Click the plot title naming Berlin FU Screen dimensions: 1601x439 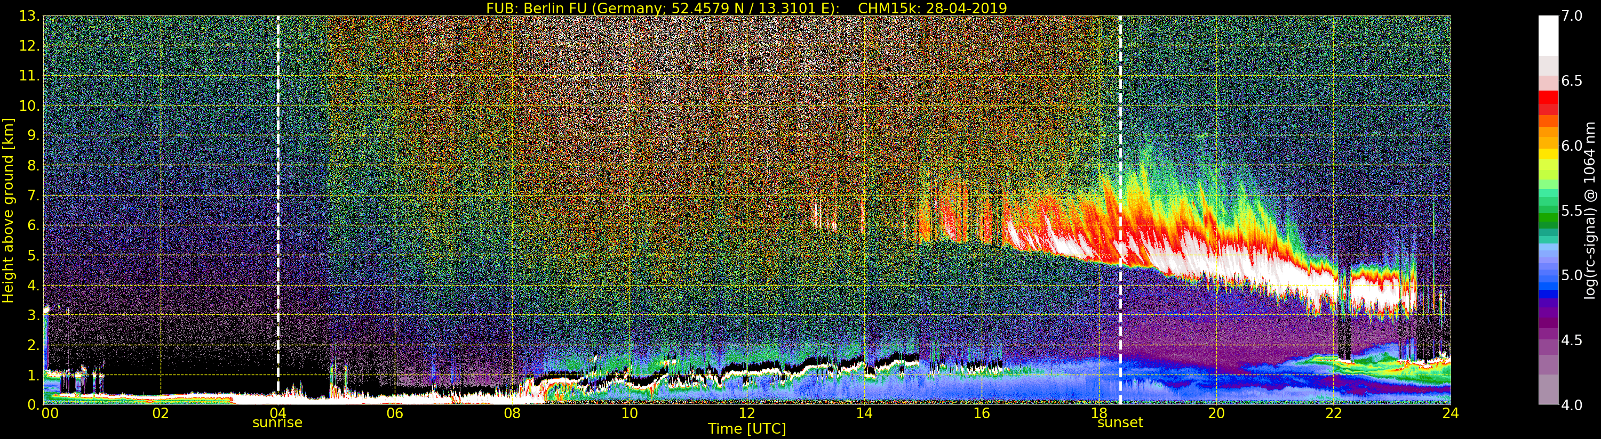[746, 8]
